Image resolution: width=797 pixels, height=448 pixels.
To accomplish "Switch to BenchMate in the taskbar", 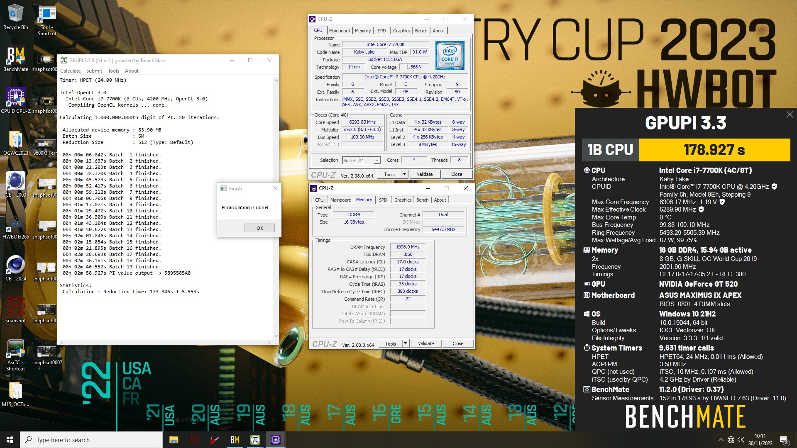I will (235, 440).
